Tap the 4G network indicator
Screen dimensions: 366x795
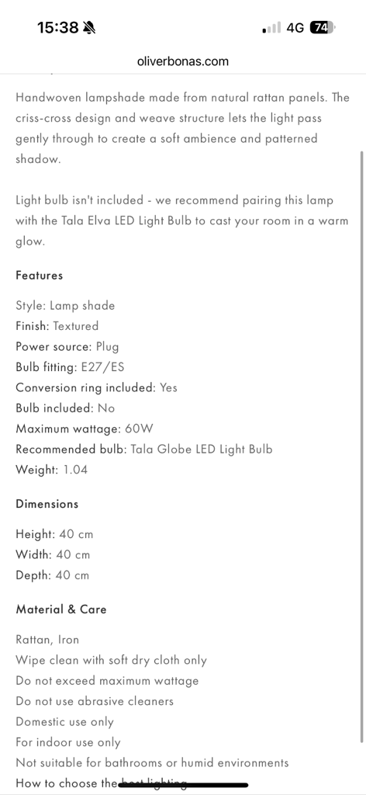point(295,27)
